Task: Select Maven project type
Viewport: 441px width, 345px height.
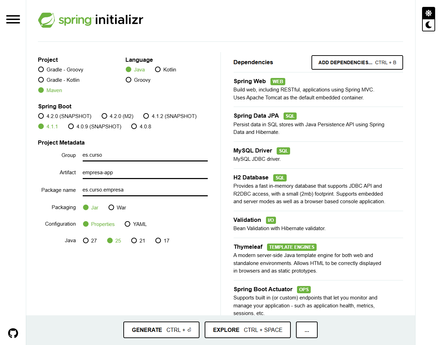Action: coord(50,90)
